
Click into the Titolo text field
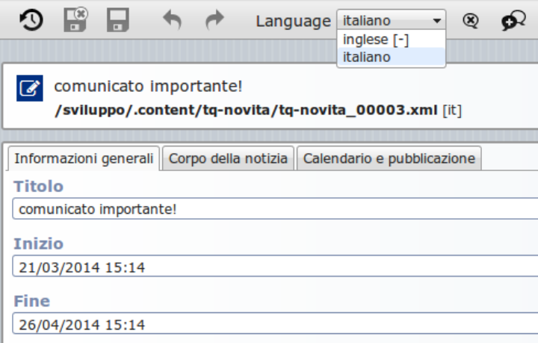tap(275, 208)
